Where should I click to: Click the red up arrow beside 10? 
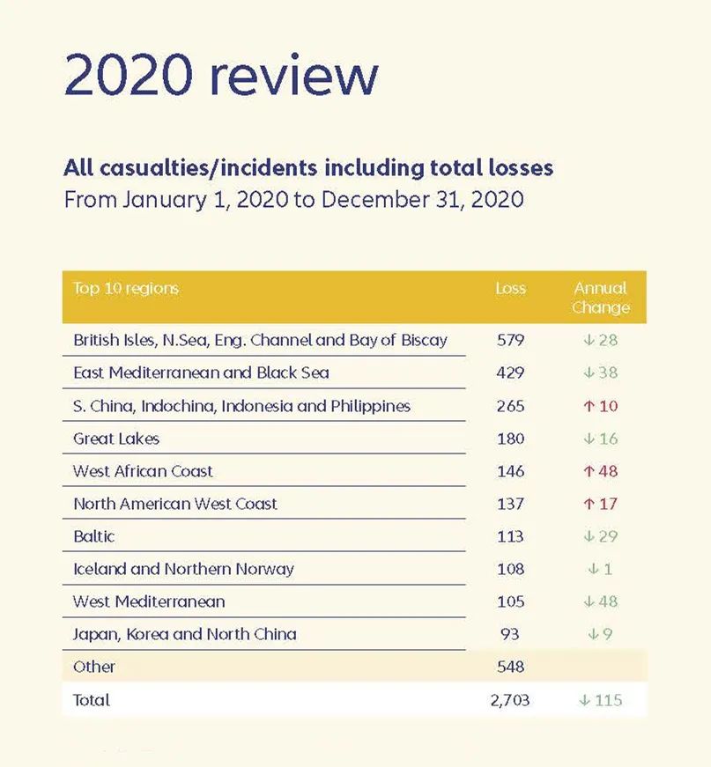click(589, 406)
